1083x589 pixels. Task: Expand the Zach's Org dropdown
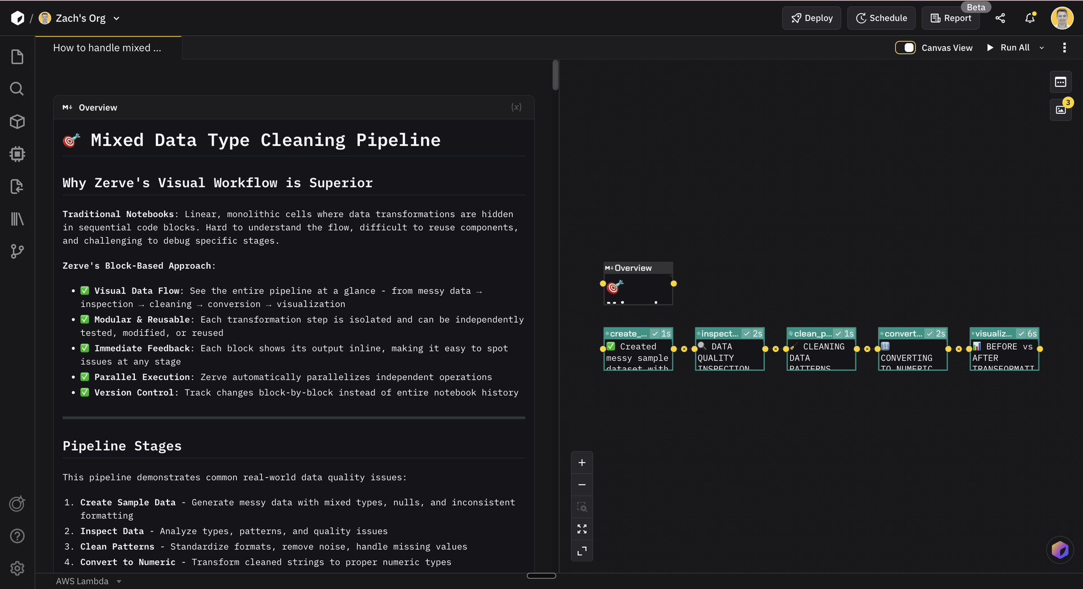pos(117,18)
